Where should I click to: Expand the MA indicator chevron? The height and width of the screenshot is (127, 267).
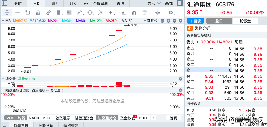point(3,21)
